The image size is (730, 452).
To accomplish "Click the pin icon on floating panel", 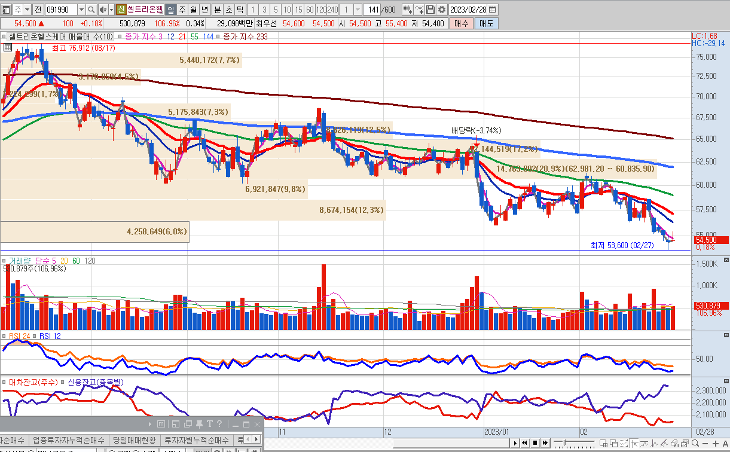I will 200,424.
